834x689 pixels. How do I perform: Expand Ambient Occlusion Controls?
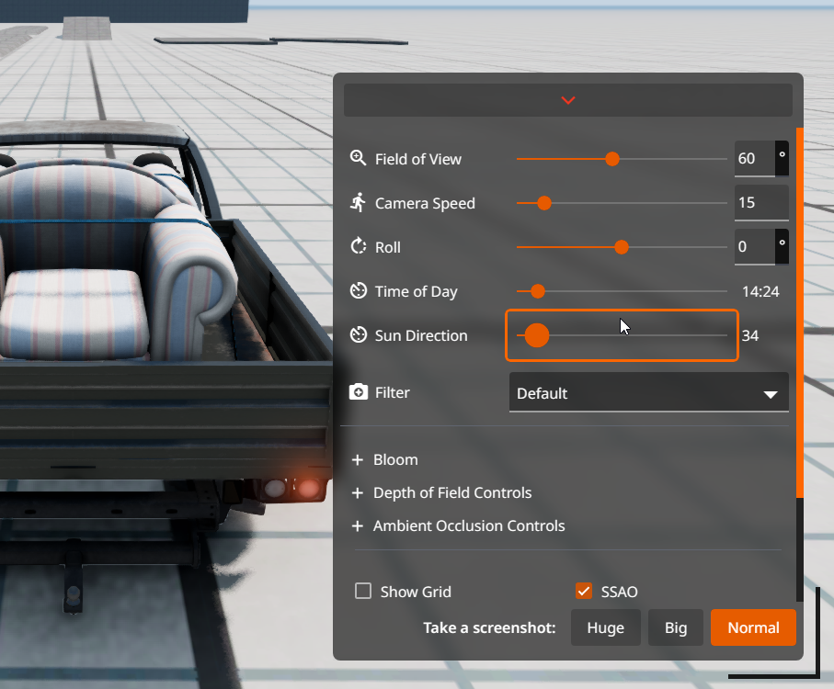coord(458,525)
